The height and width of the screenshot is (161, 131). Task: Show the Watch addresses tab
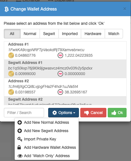coord(114,34)
